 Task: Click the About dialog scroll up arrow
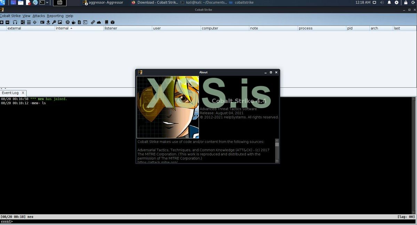pyautogui.click(x=277, y=140)
